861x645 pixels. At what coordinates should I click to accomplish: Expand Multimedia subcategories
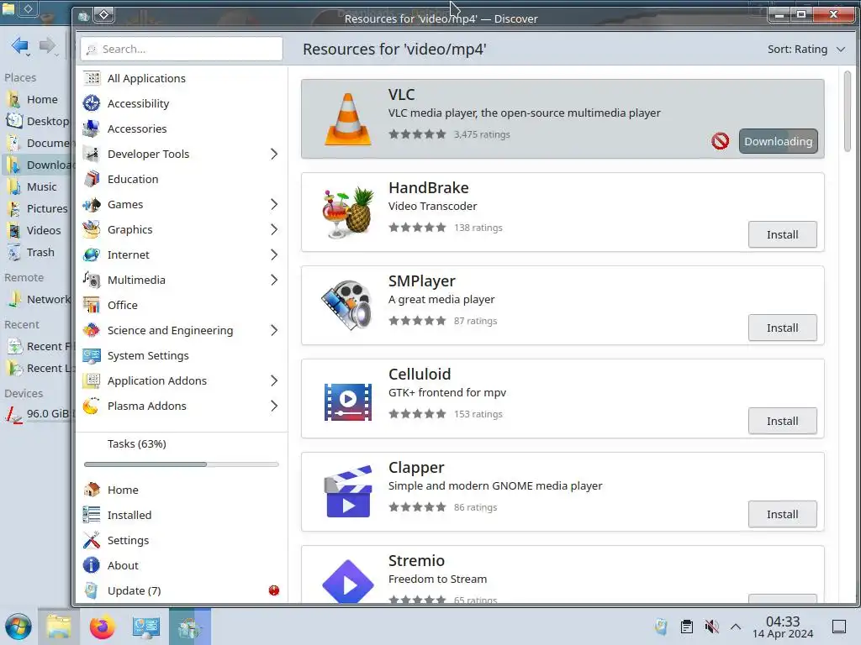pos(274,281)
